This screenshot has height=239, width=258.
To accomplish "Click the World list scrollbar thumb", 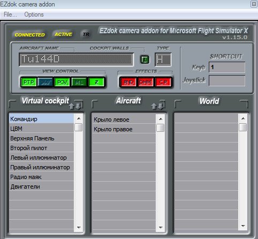I will (x=243, y=127).
